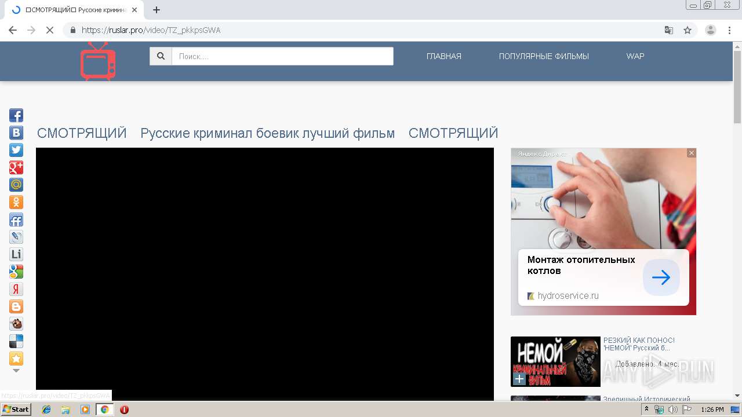Expand more share icons with the down arrow
The image size is (742, 417).
point(16,371)
